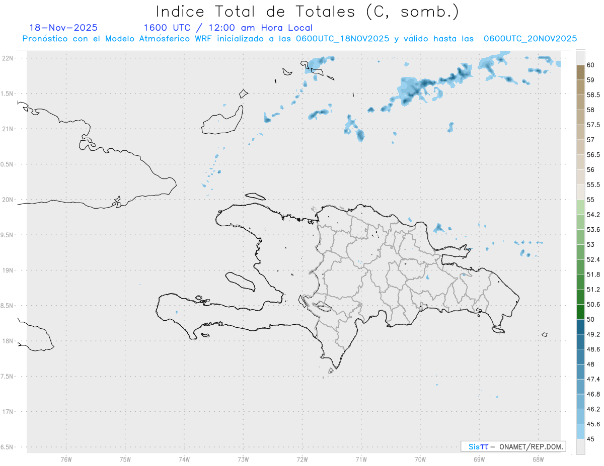
Task: Click the '75W' longitude label
Action: [x=125, y=459]
